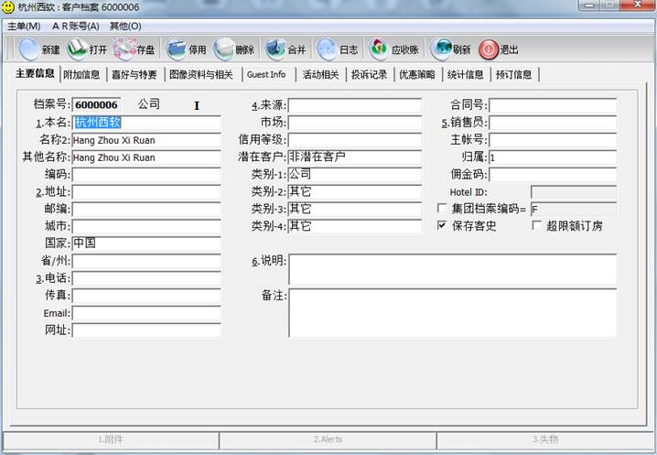Click the 备注 remarks text area
657x455 pixels.
pyautogui.click(x=452, y=313)
